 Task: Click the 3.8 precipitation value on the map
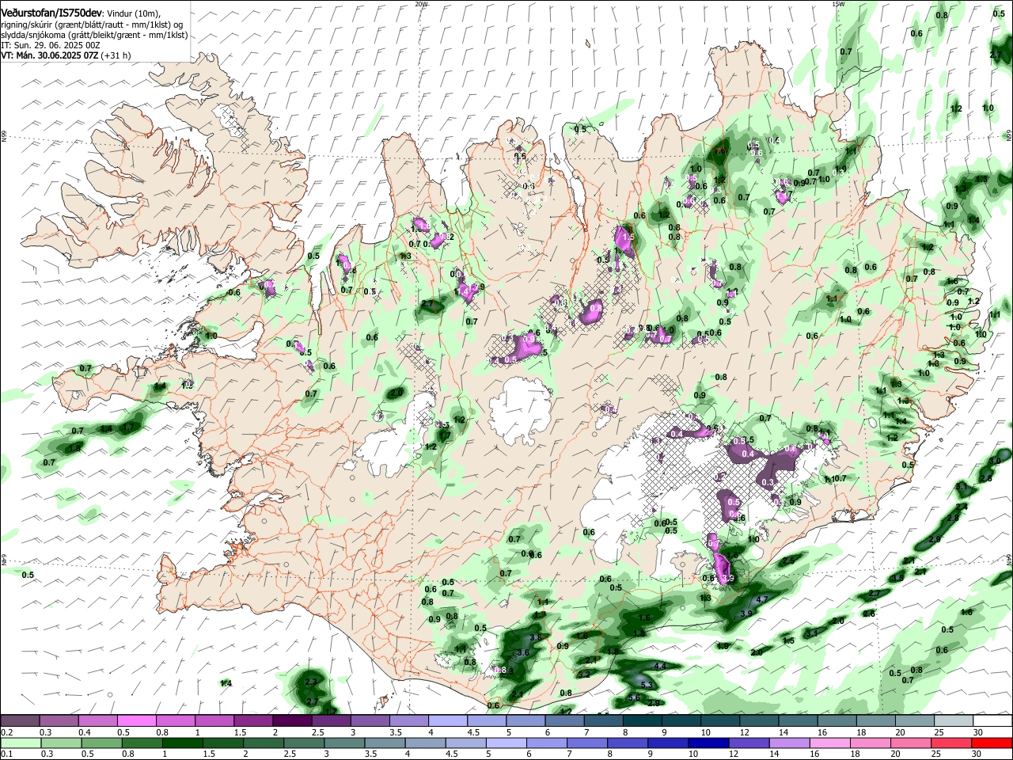pos(535,637)
